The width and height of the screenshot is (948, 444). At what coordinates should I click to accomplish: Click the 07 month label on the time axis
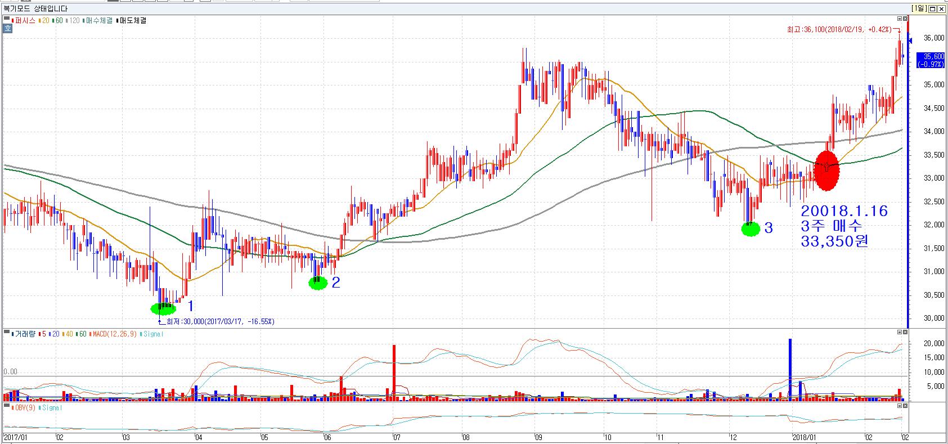[x=396, y=437]
